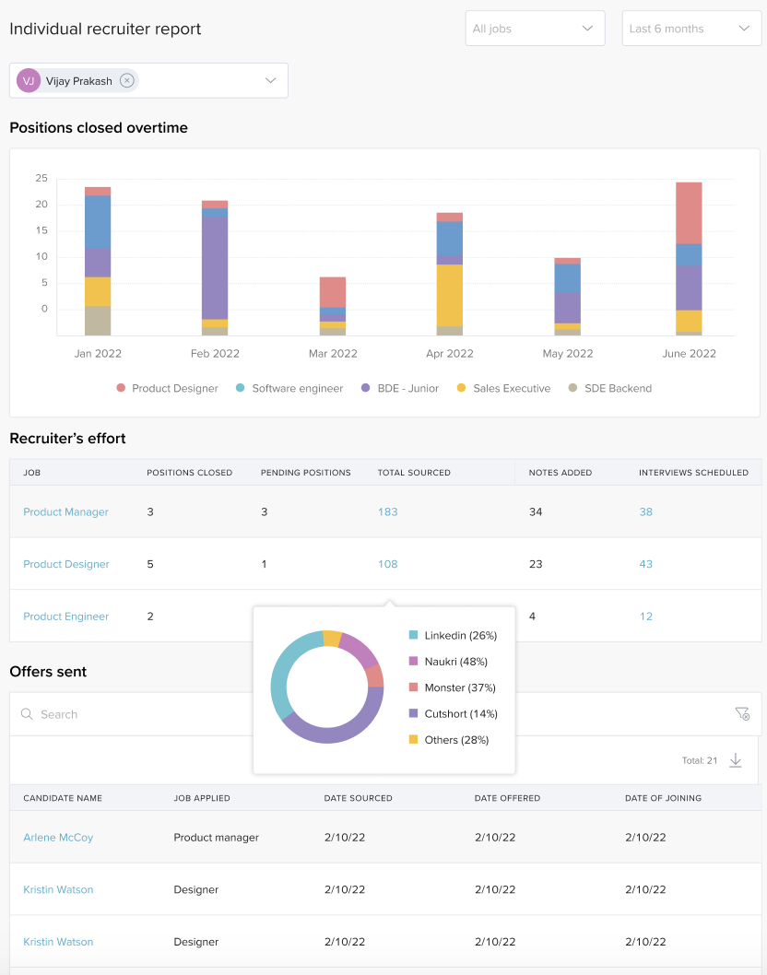767x975 pixels.
Task: Click the download icon near Total: 21
Action: [x=735, y=760]
